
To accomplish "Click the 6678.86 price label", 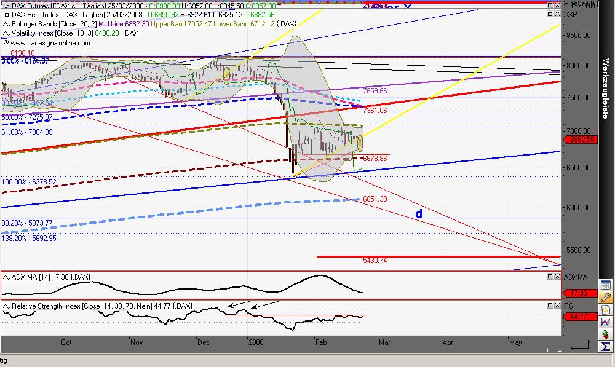I will click(x=375, y=159).
